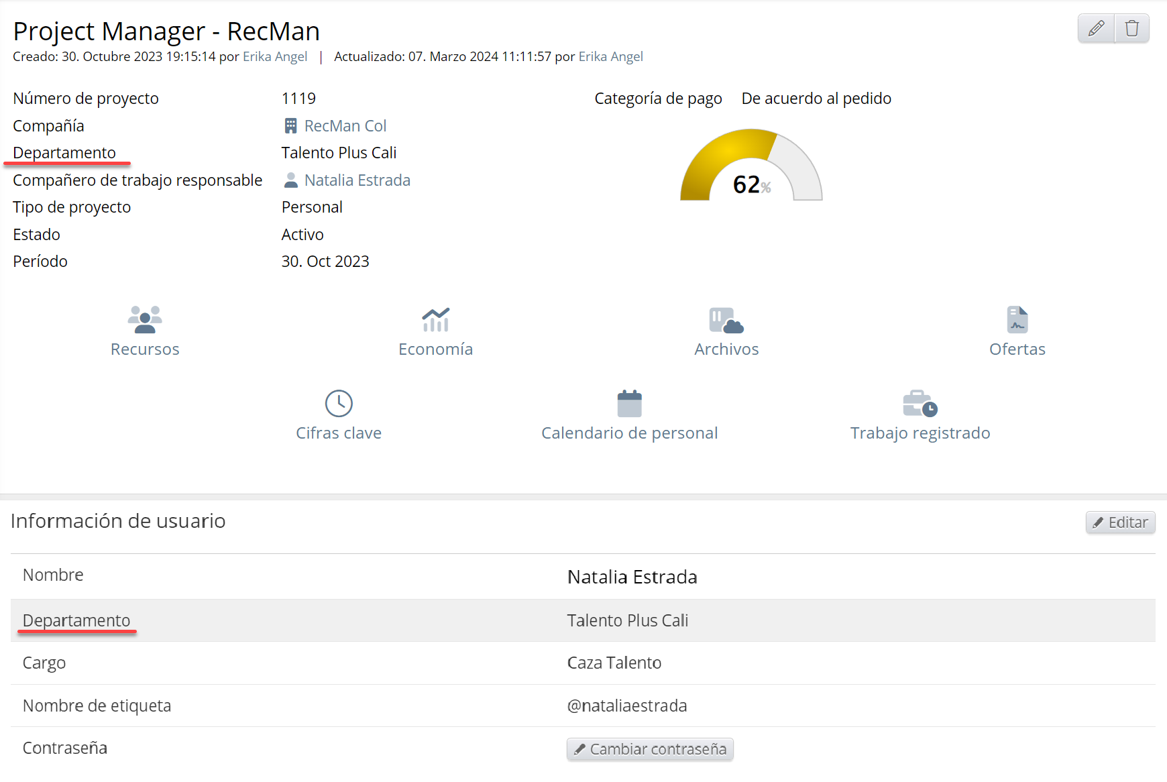The height and width of the screenshot is (782, 1167).
Task: Click the Compañero de trabajo responsable label
Action: click(x=137, y=180)
